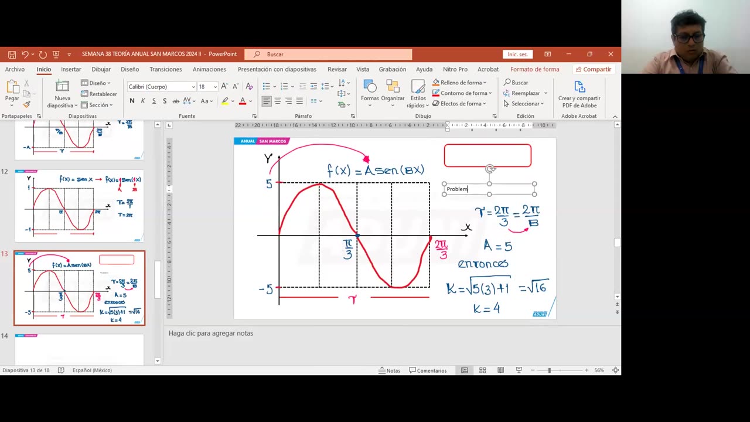The image size is (750, 422).
Task: Decrease the list indent level
Action: (x=303, y=87)
